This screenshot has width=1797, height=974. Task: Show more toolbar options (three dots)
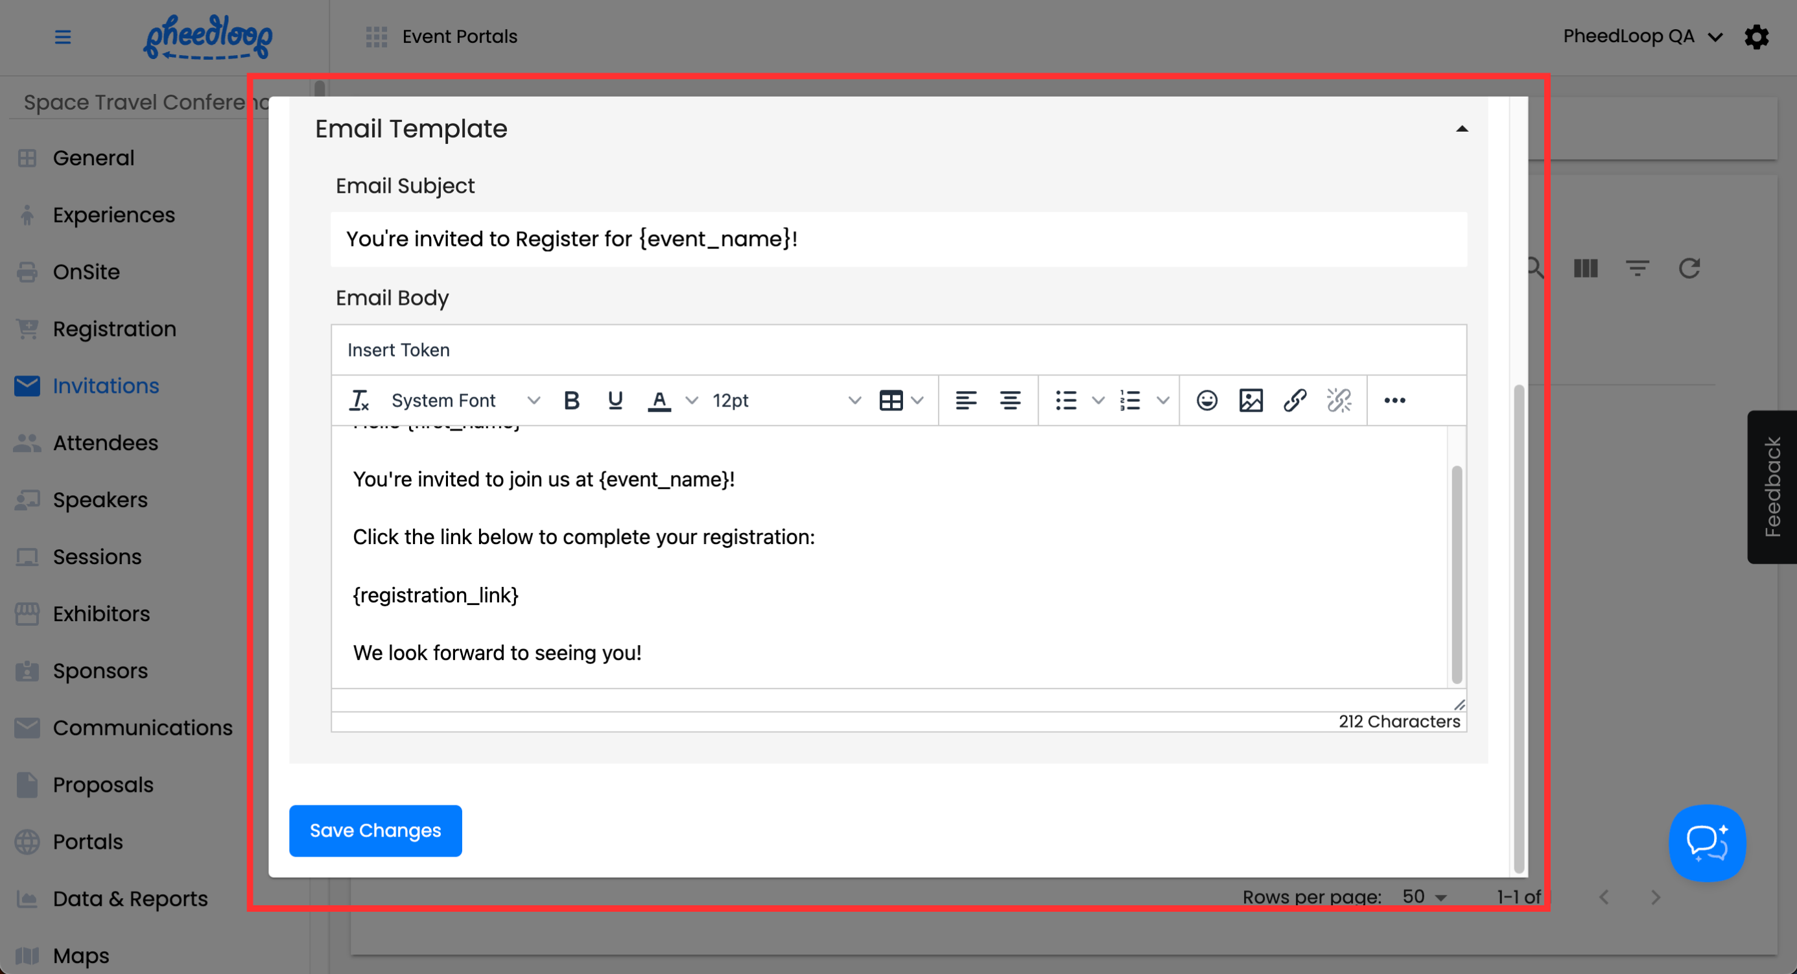click(x=1394, y=401)
